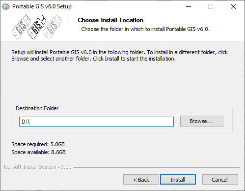245x191 pixels.
Task: Click the faded rightmost GIS USB stick logo
Action: pos(53,27)
